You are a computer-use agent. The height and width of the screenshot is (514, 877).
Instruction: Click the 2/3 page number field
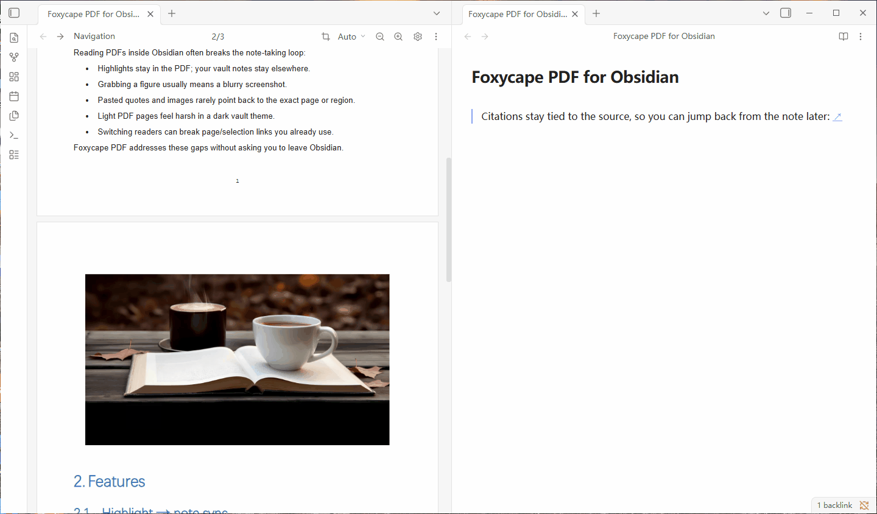[x=218, y=37]
